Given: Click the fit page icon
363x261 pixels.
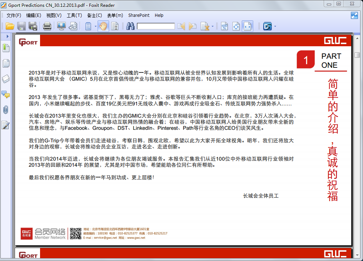Looking at the screenshot, I should pos(236,26).
